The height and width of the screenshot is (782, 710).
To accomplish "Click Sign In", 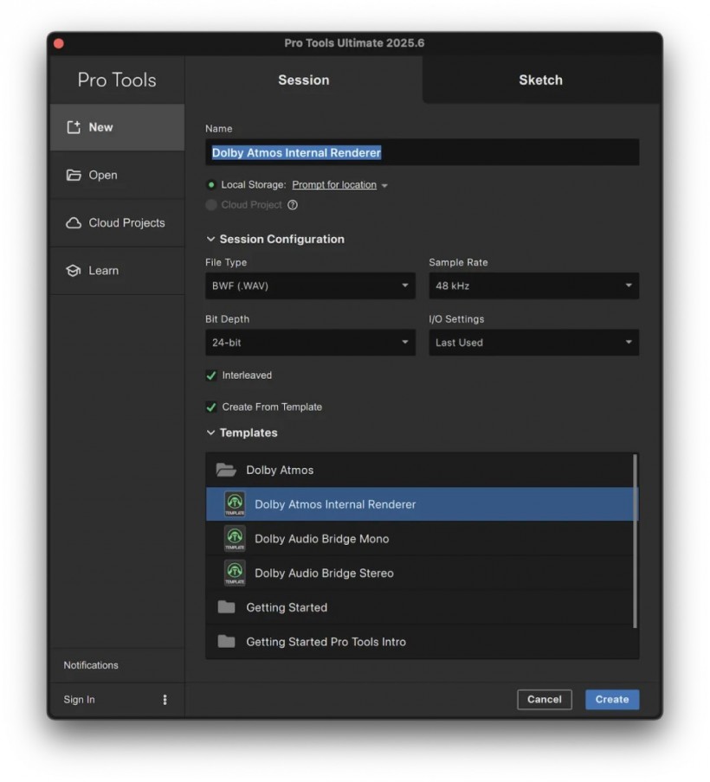I will click(x=79, y=700).
